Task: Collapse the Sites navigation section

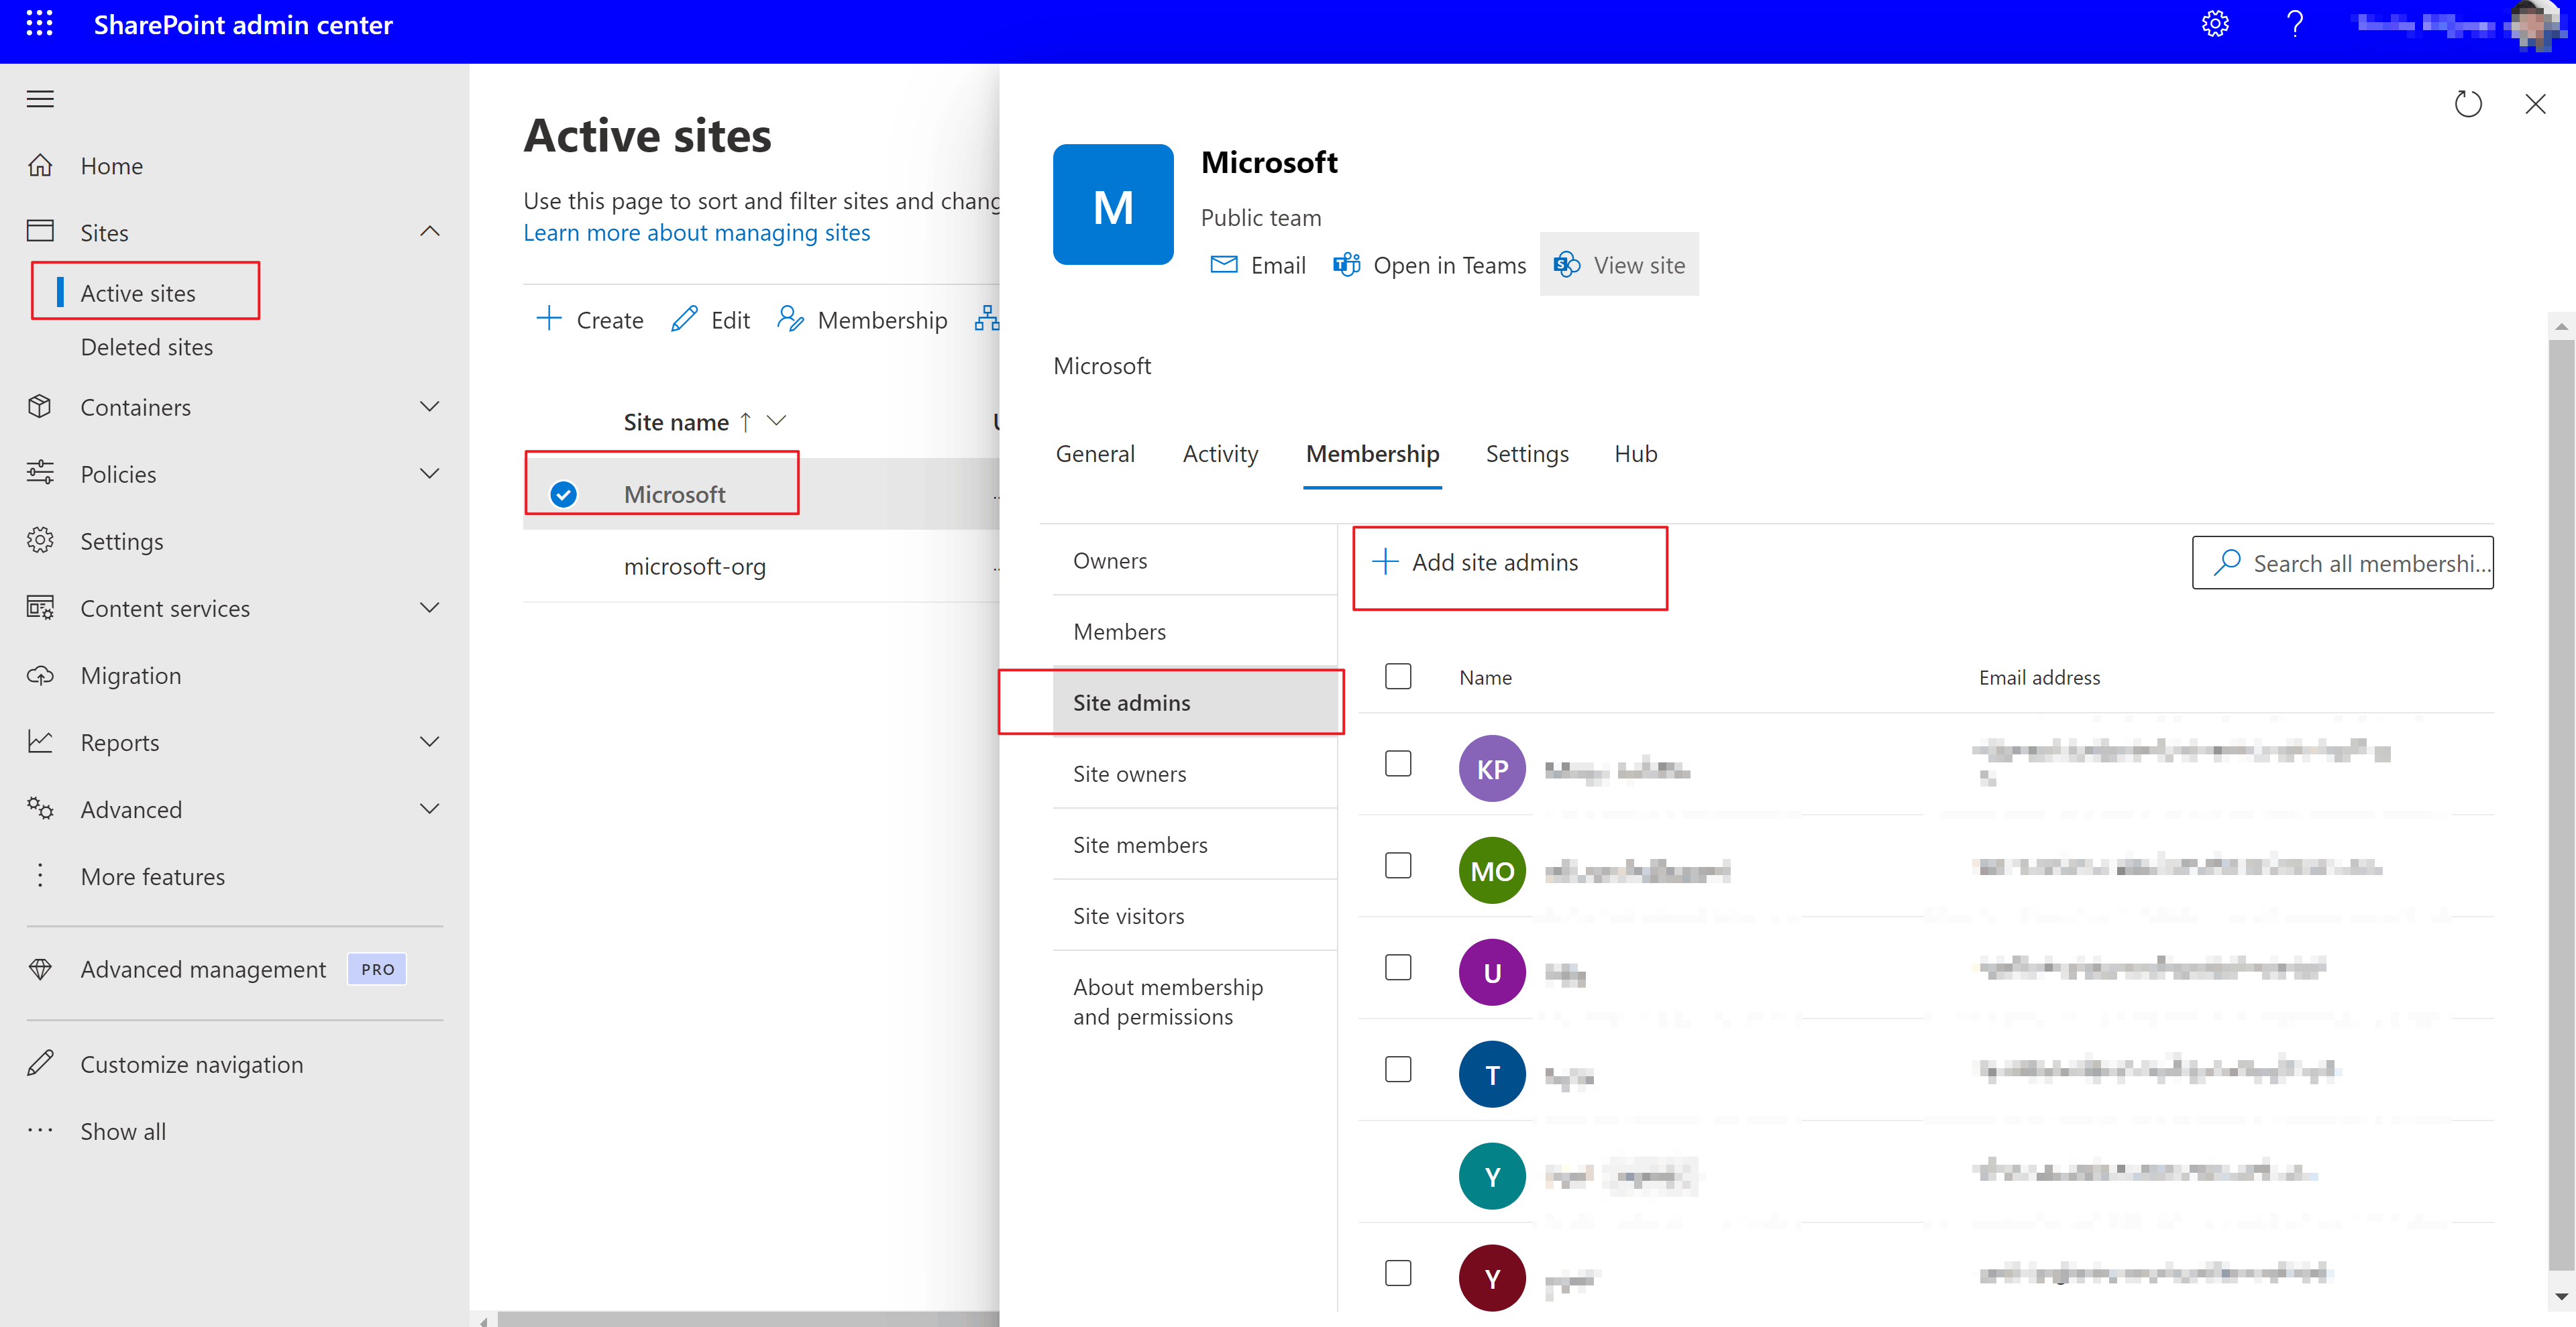Action: tap(430, 232)
